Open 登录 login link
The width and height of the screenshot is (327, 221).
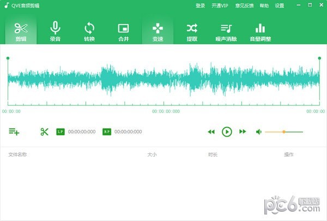click(x=200, y=5)
